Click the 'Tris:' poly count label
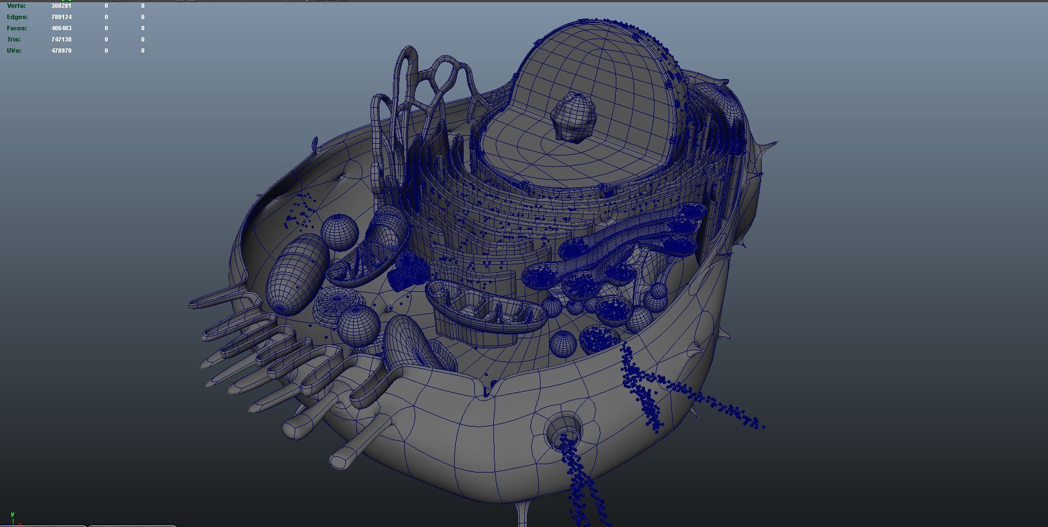The image size is (1048, 527). (14, 39)
